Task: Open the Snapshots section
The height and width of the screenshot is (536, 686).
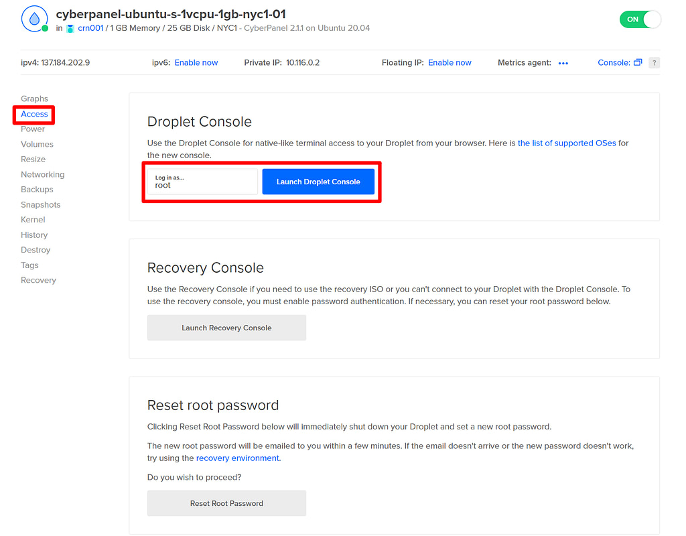Action: [40, 204]
